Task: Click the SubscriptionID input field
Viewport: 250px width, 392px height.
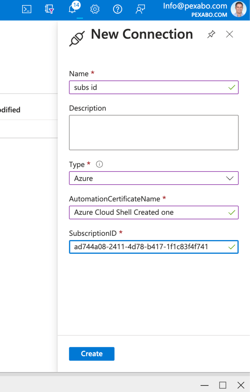Action: (x=154, y=247)
